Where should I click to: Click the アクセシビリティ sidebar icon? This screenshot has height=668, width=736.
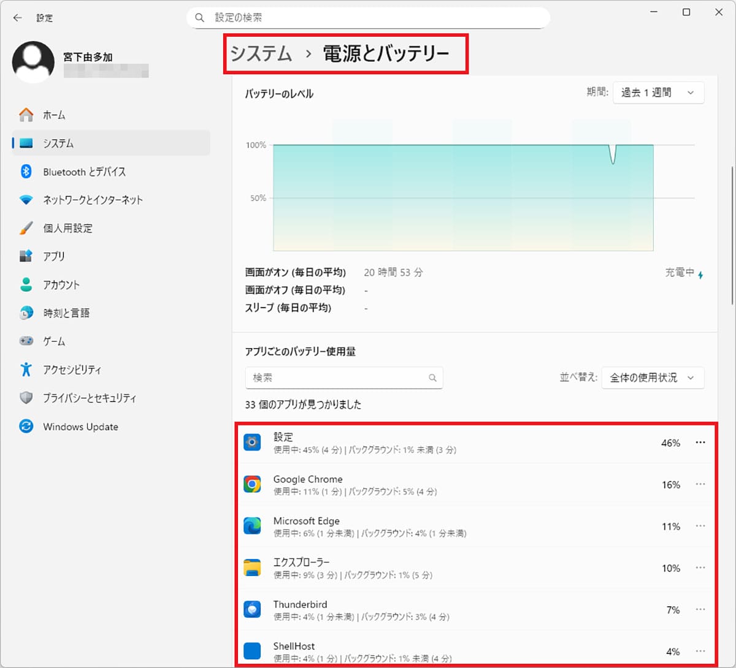(x=26, y=370)
